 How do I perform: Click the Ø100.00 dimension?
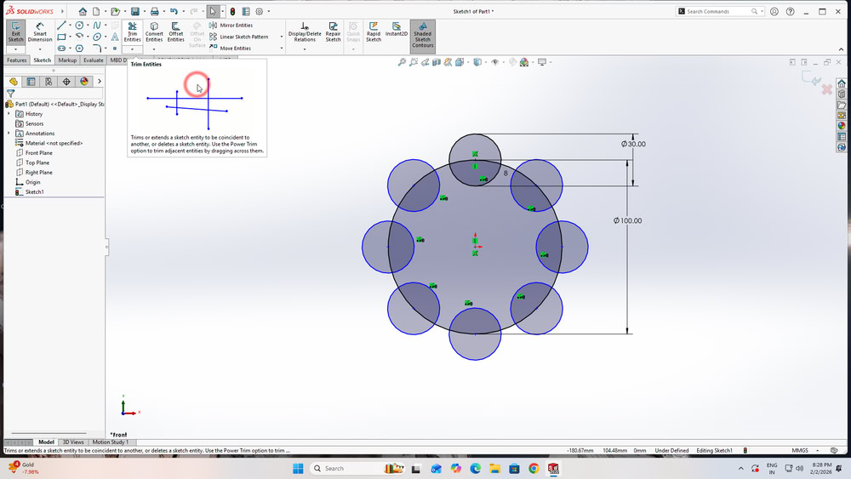point(627,221)
